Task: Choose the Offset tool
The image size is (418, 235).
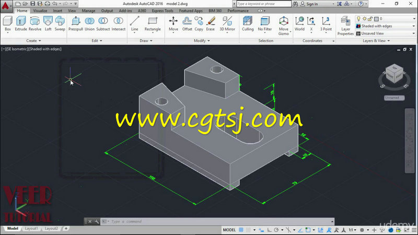Action: click(187, 23)
